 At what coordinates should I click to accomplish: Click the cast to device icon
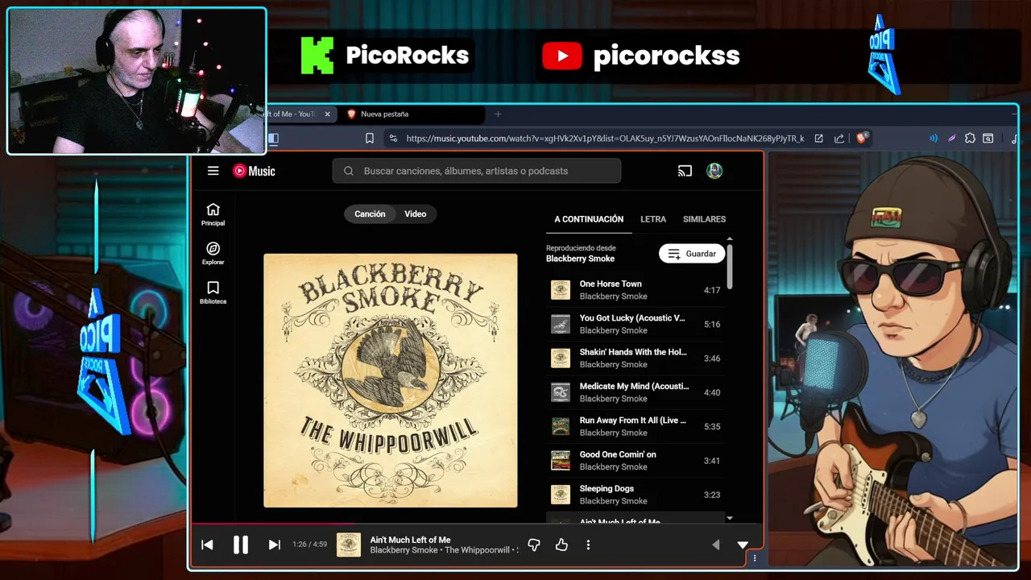coord(685,171)
